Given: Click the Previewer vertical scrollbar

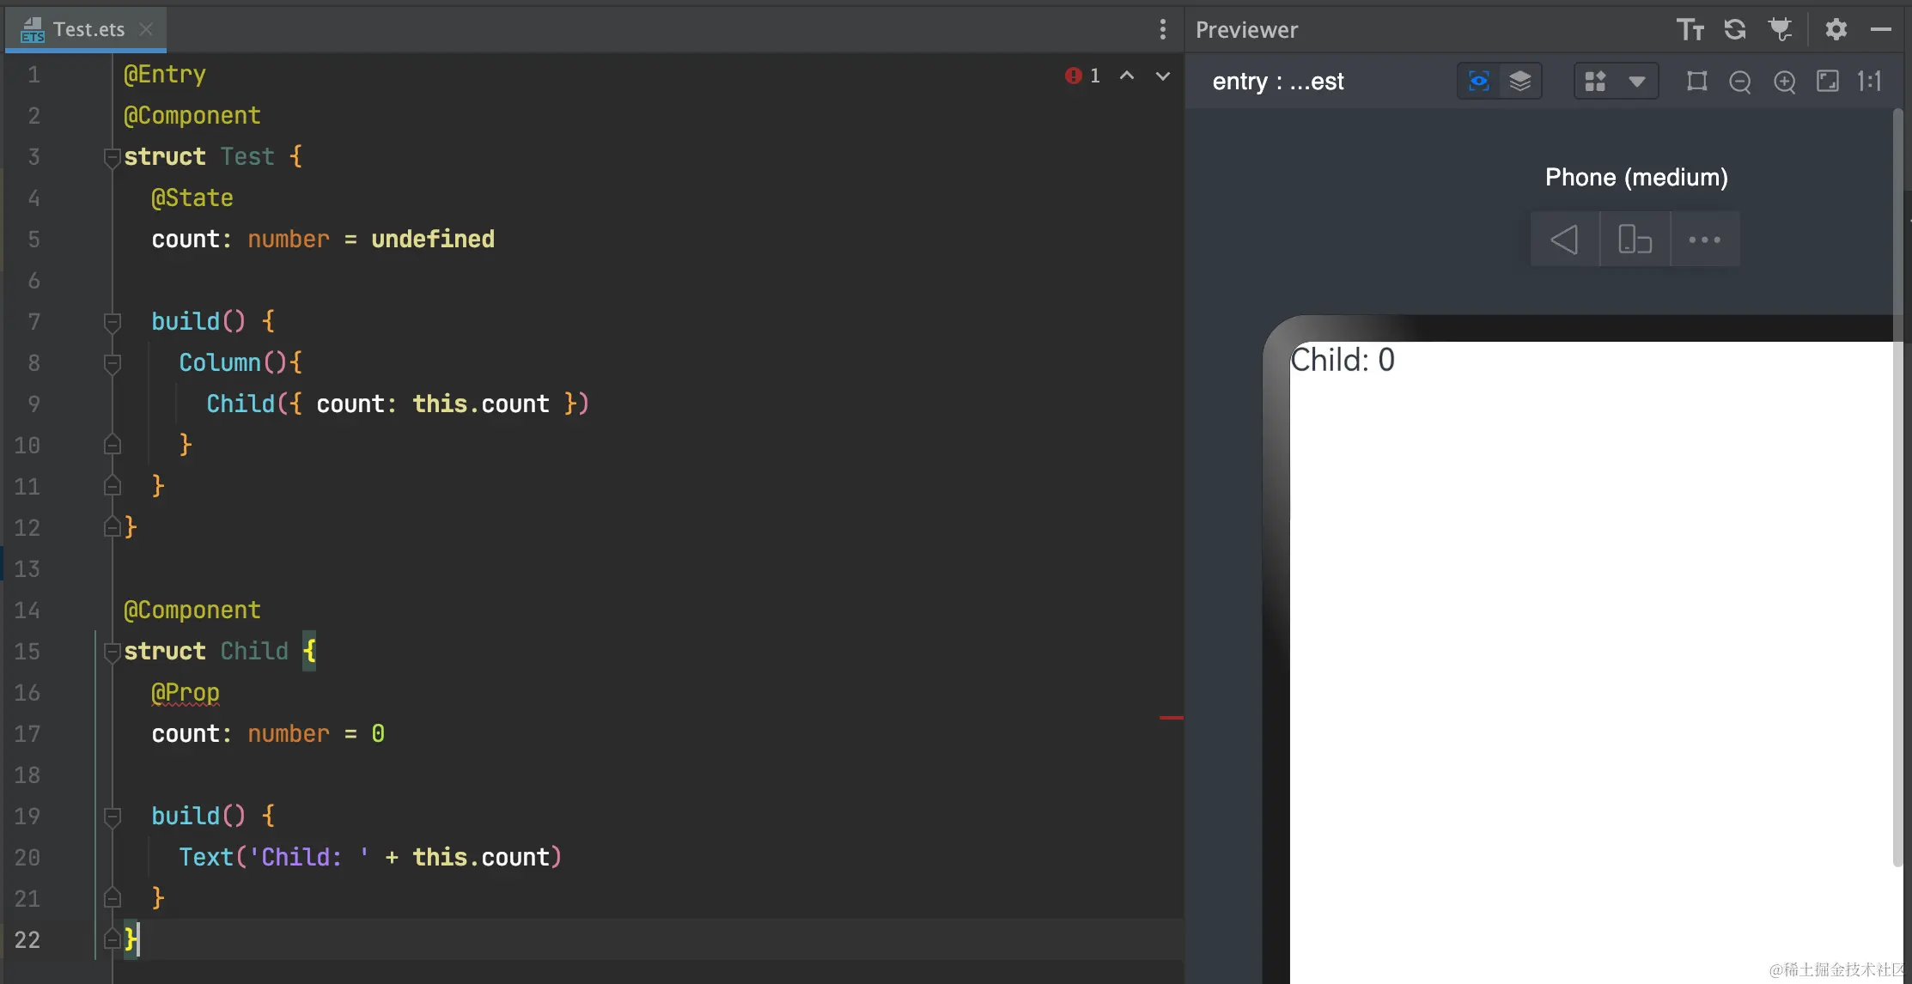Looking at the screenshot, I should pos(1897,481).
